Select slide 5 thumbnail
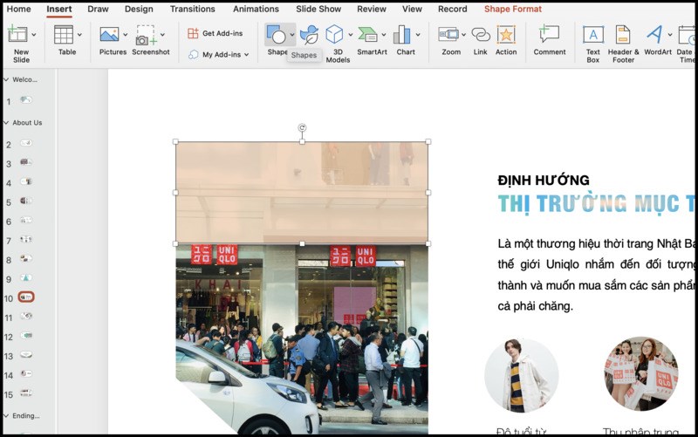 point(26,201)
